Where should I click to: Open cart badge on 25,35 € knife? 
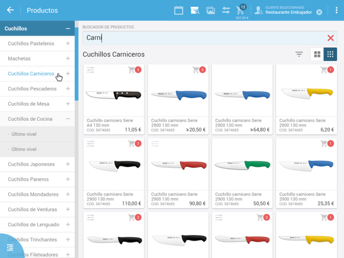click(327, 143)
